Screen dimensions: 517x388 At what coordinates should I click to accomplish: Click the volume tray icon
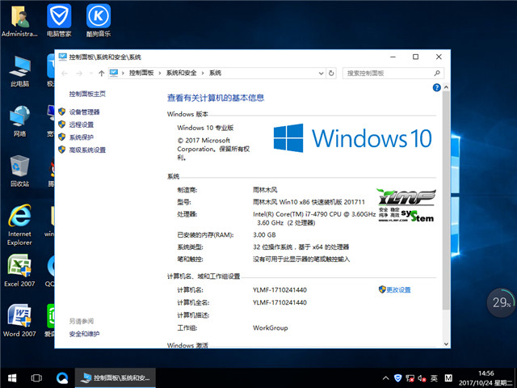(422, 378)
